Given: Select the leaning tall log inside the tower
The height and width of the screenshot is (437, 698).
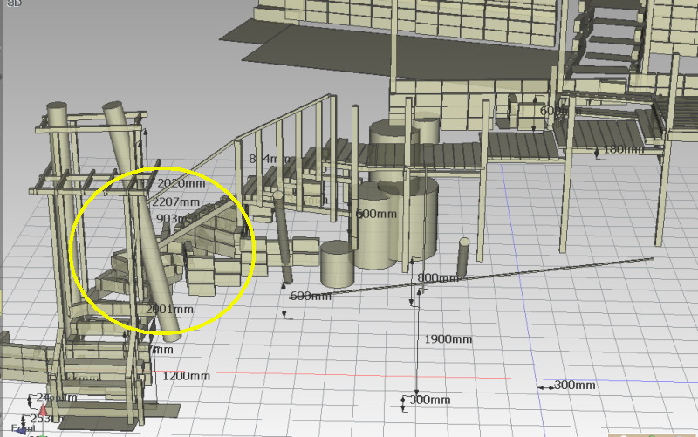Looking at the screenshot, I should 144,218.
